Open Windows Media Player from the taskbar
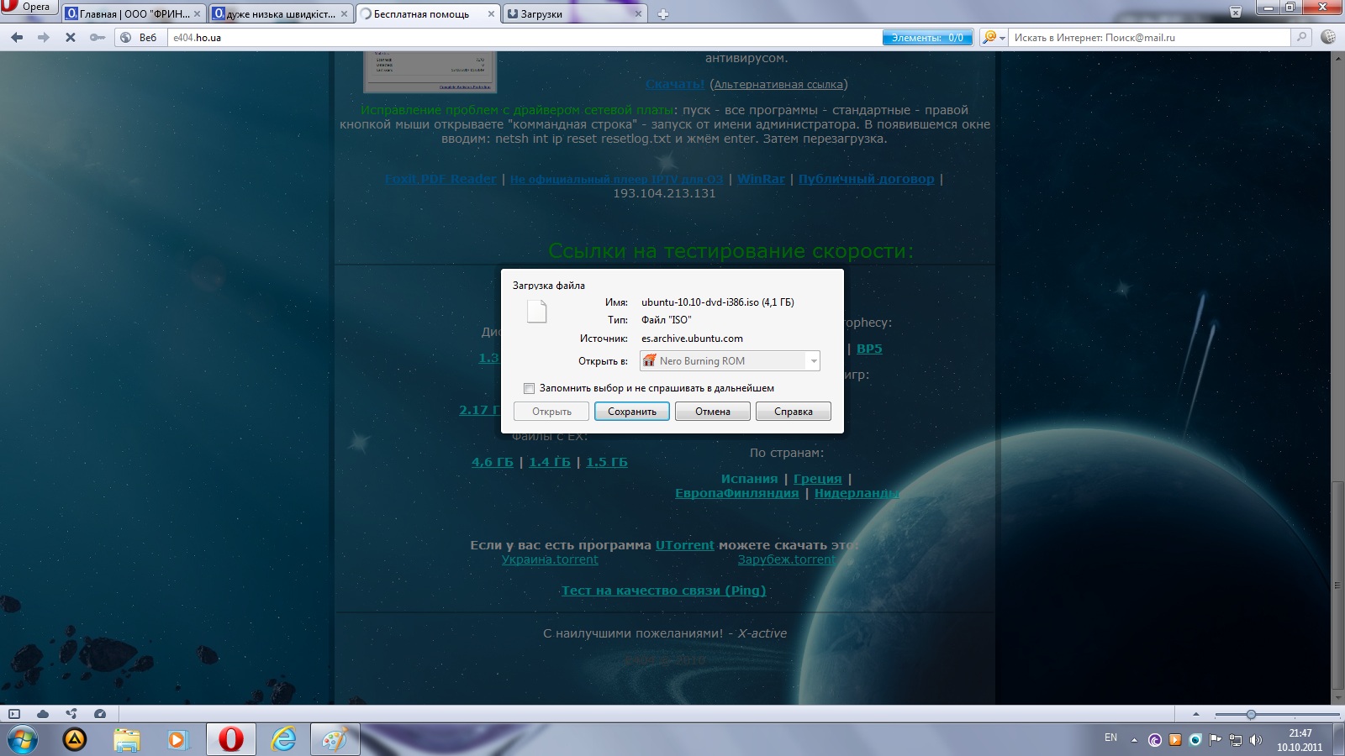1345x756 pixels. coord(177,739)
